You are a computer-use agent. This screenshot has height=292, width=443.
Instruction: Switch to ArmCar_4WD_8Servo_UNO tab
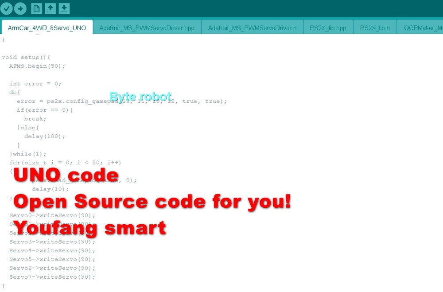47,28
